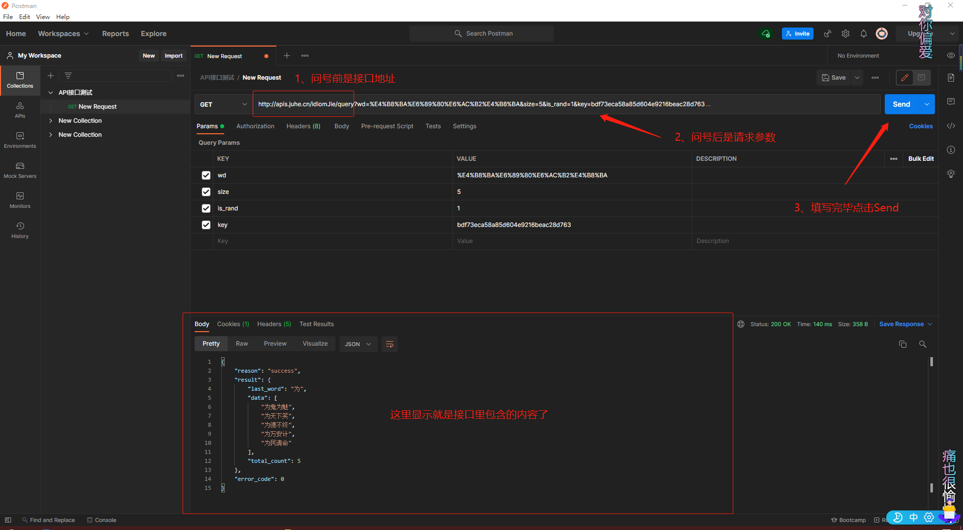The image size is (963, 530).
Task: Open the GET method dropdown
Action: click(223, 104)
